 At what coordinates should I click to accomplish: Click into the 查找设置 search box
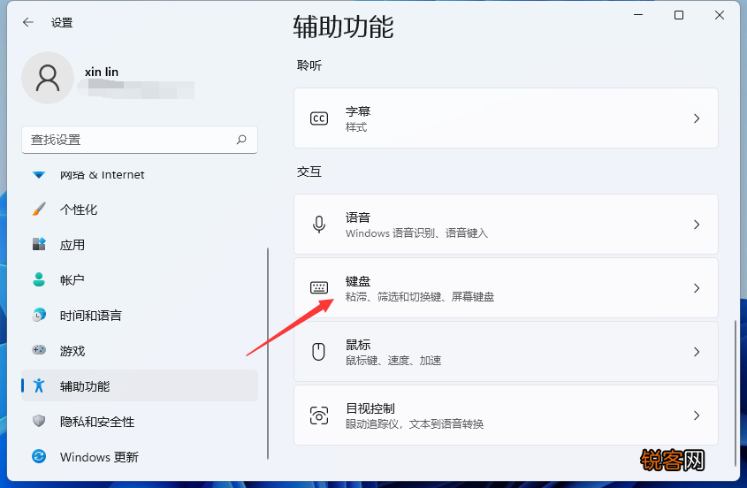pyautogui.click(x=140, y=140)
